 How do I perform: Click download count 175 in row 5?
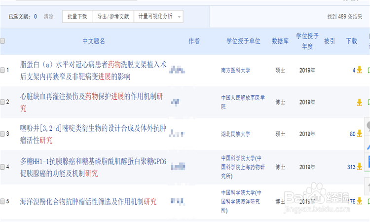click(351, 201)
